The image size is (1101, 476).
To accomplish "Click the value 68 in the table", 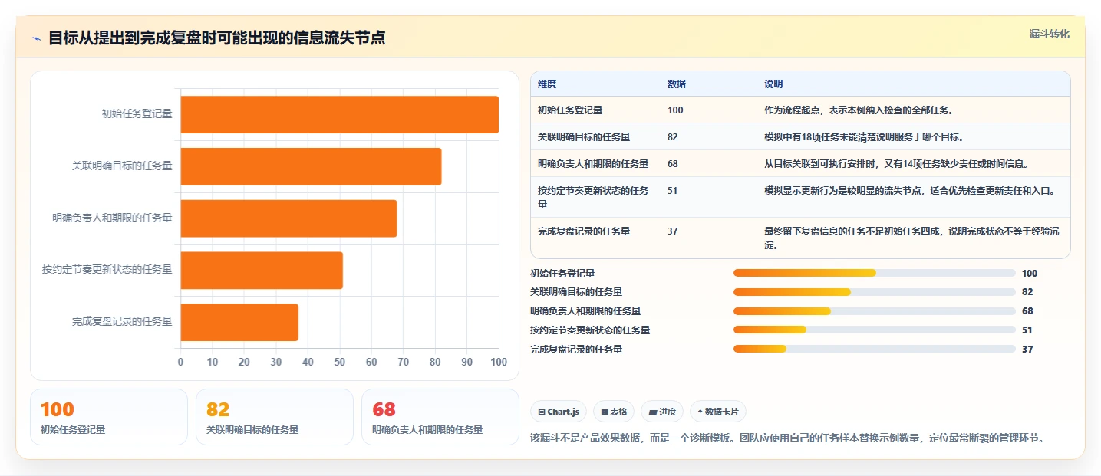I will click(x=673, y=164).
